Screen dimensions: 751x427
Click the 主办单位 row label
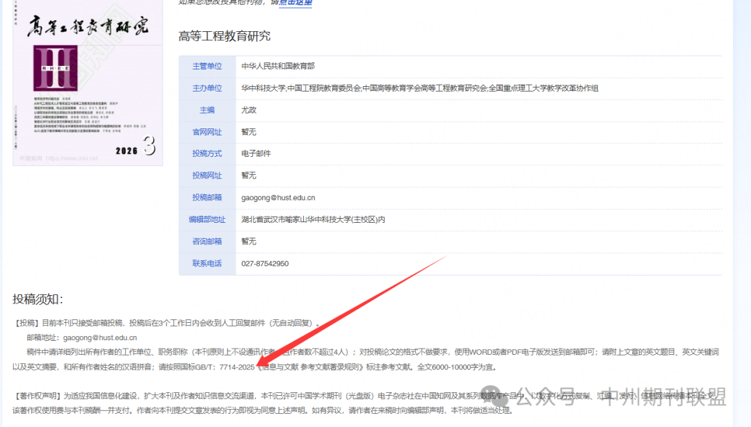207,88
